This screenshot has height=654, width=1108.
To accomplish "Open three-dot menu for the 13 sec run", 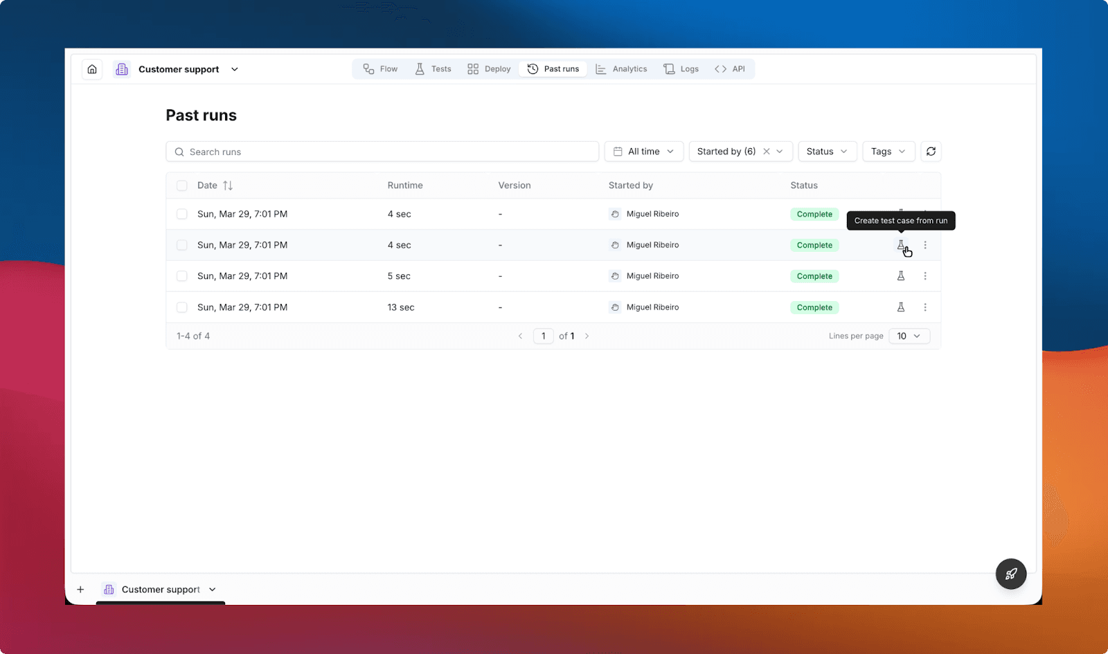I will point(925,307).
